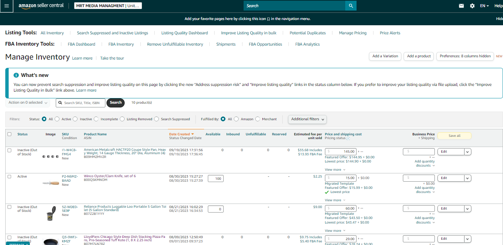Check the Reliance Luggable Loo row checkbox
This screenshot has width=503, height=245.
9,207
